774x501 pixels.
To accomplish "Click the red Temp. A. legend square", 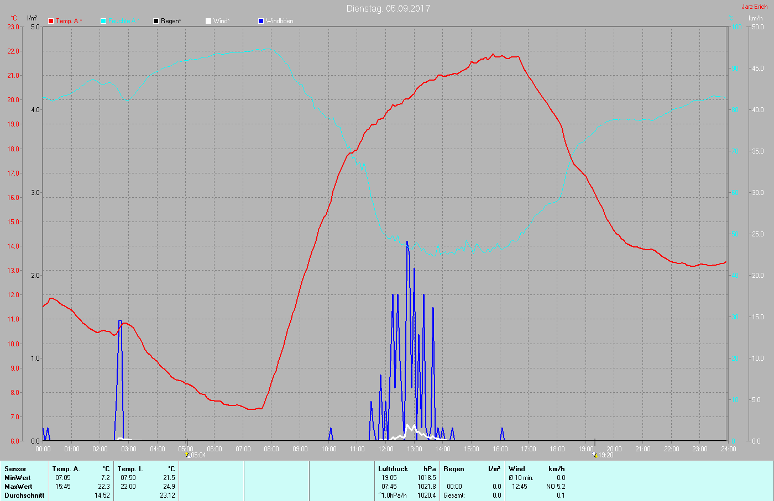I will point(51,21).
